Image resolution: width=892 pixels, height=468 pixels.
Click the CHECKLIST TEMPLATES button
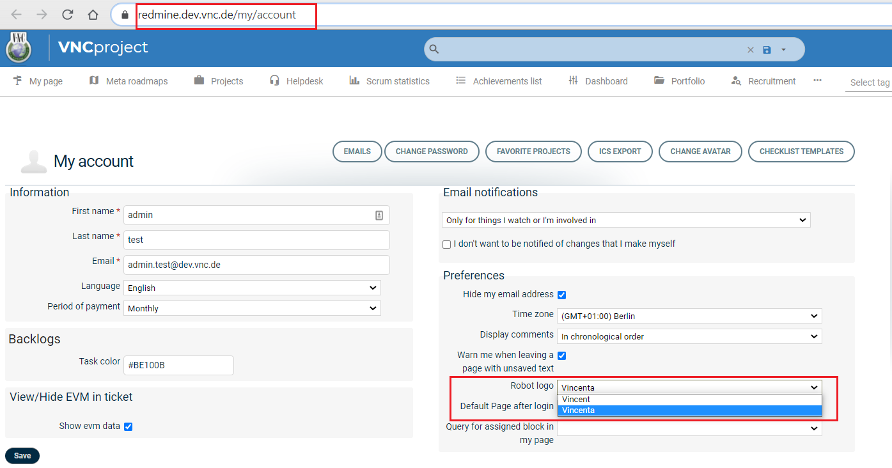(x=801, y=152)
